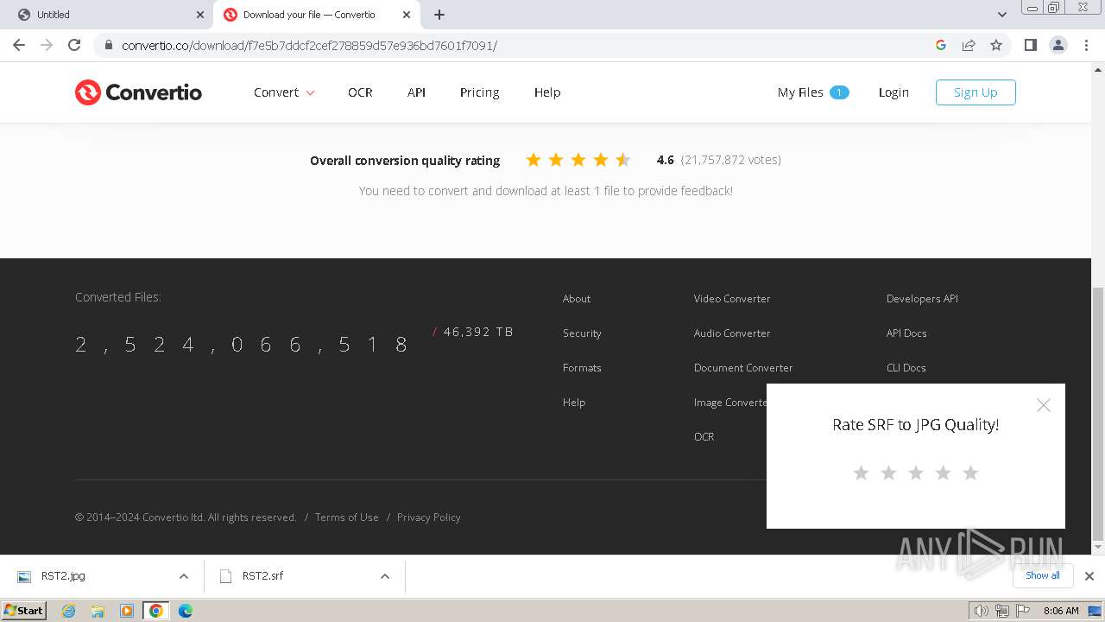
Task: Bookmark this page with star icon
Action: [x=996, y=45]
